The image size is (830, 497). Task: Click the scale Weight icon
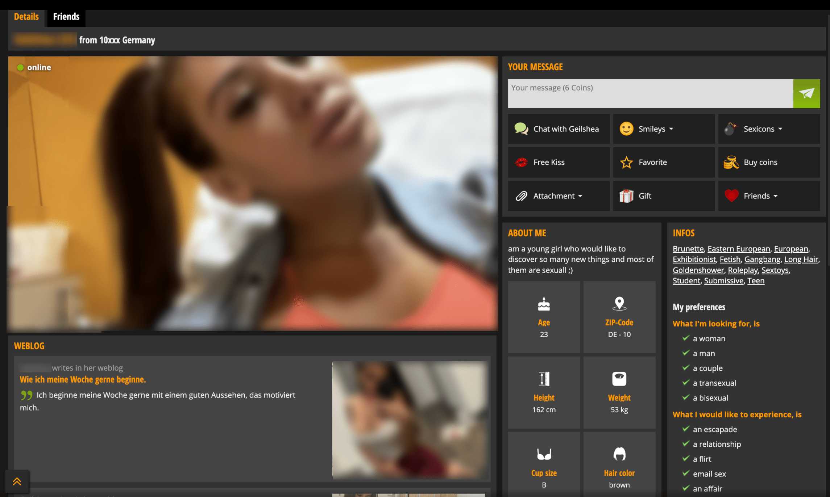pyautogui.click(x=619, y=379)
